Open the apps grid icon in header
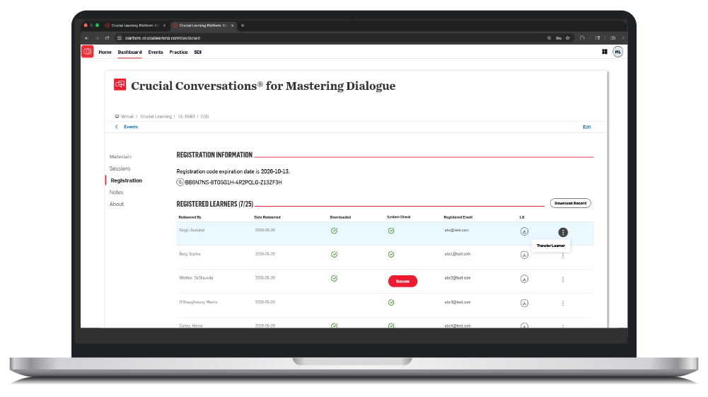The image size is (708, 397). tap(605, 52)
